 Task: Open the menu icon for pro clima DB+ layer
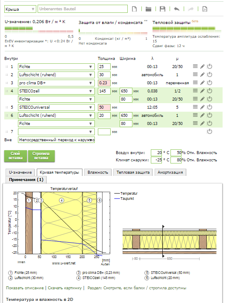[x=195, y=83]
